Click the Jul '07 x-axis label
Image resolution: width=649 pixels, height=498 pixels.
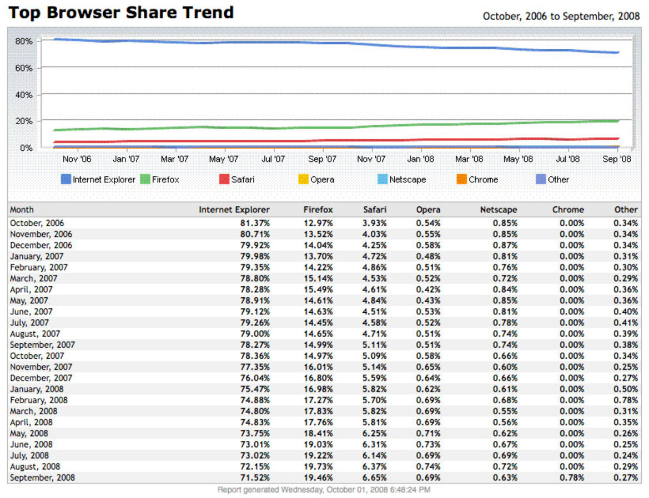point(273,159)
